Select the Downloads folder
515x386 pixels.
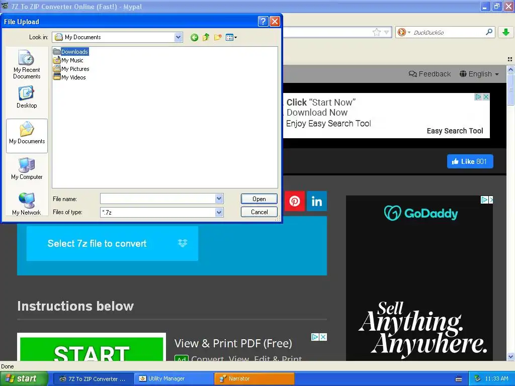[x=71, y=52]
